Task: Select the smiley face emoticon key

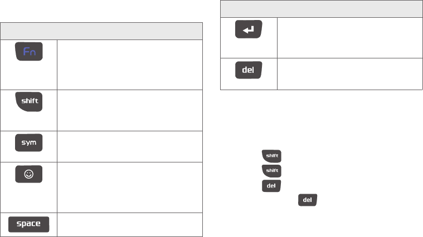Action: (x=28, y=174)
